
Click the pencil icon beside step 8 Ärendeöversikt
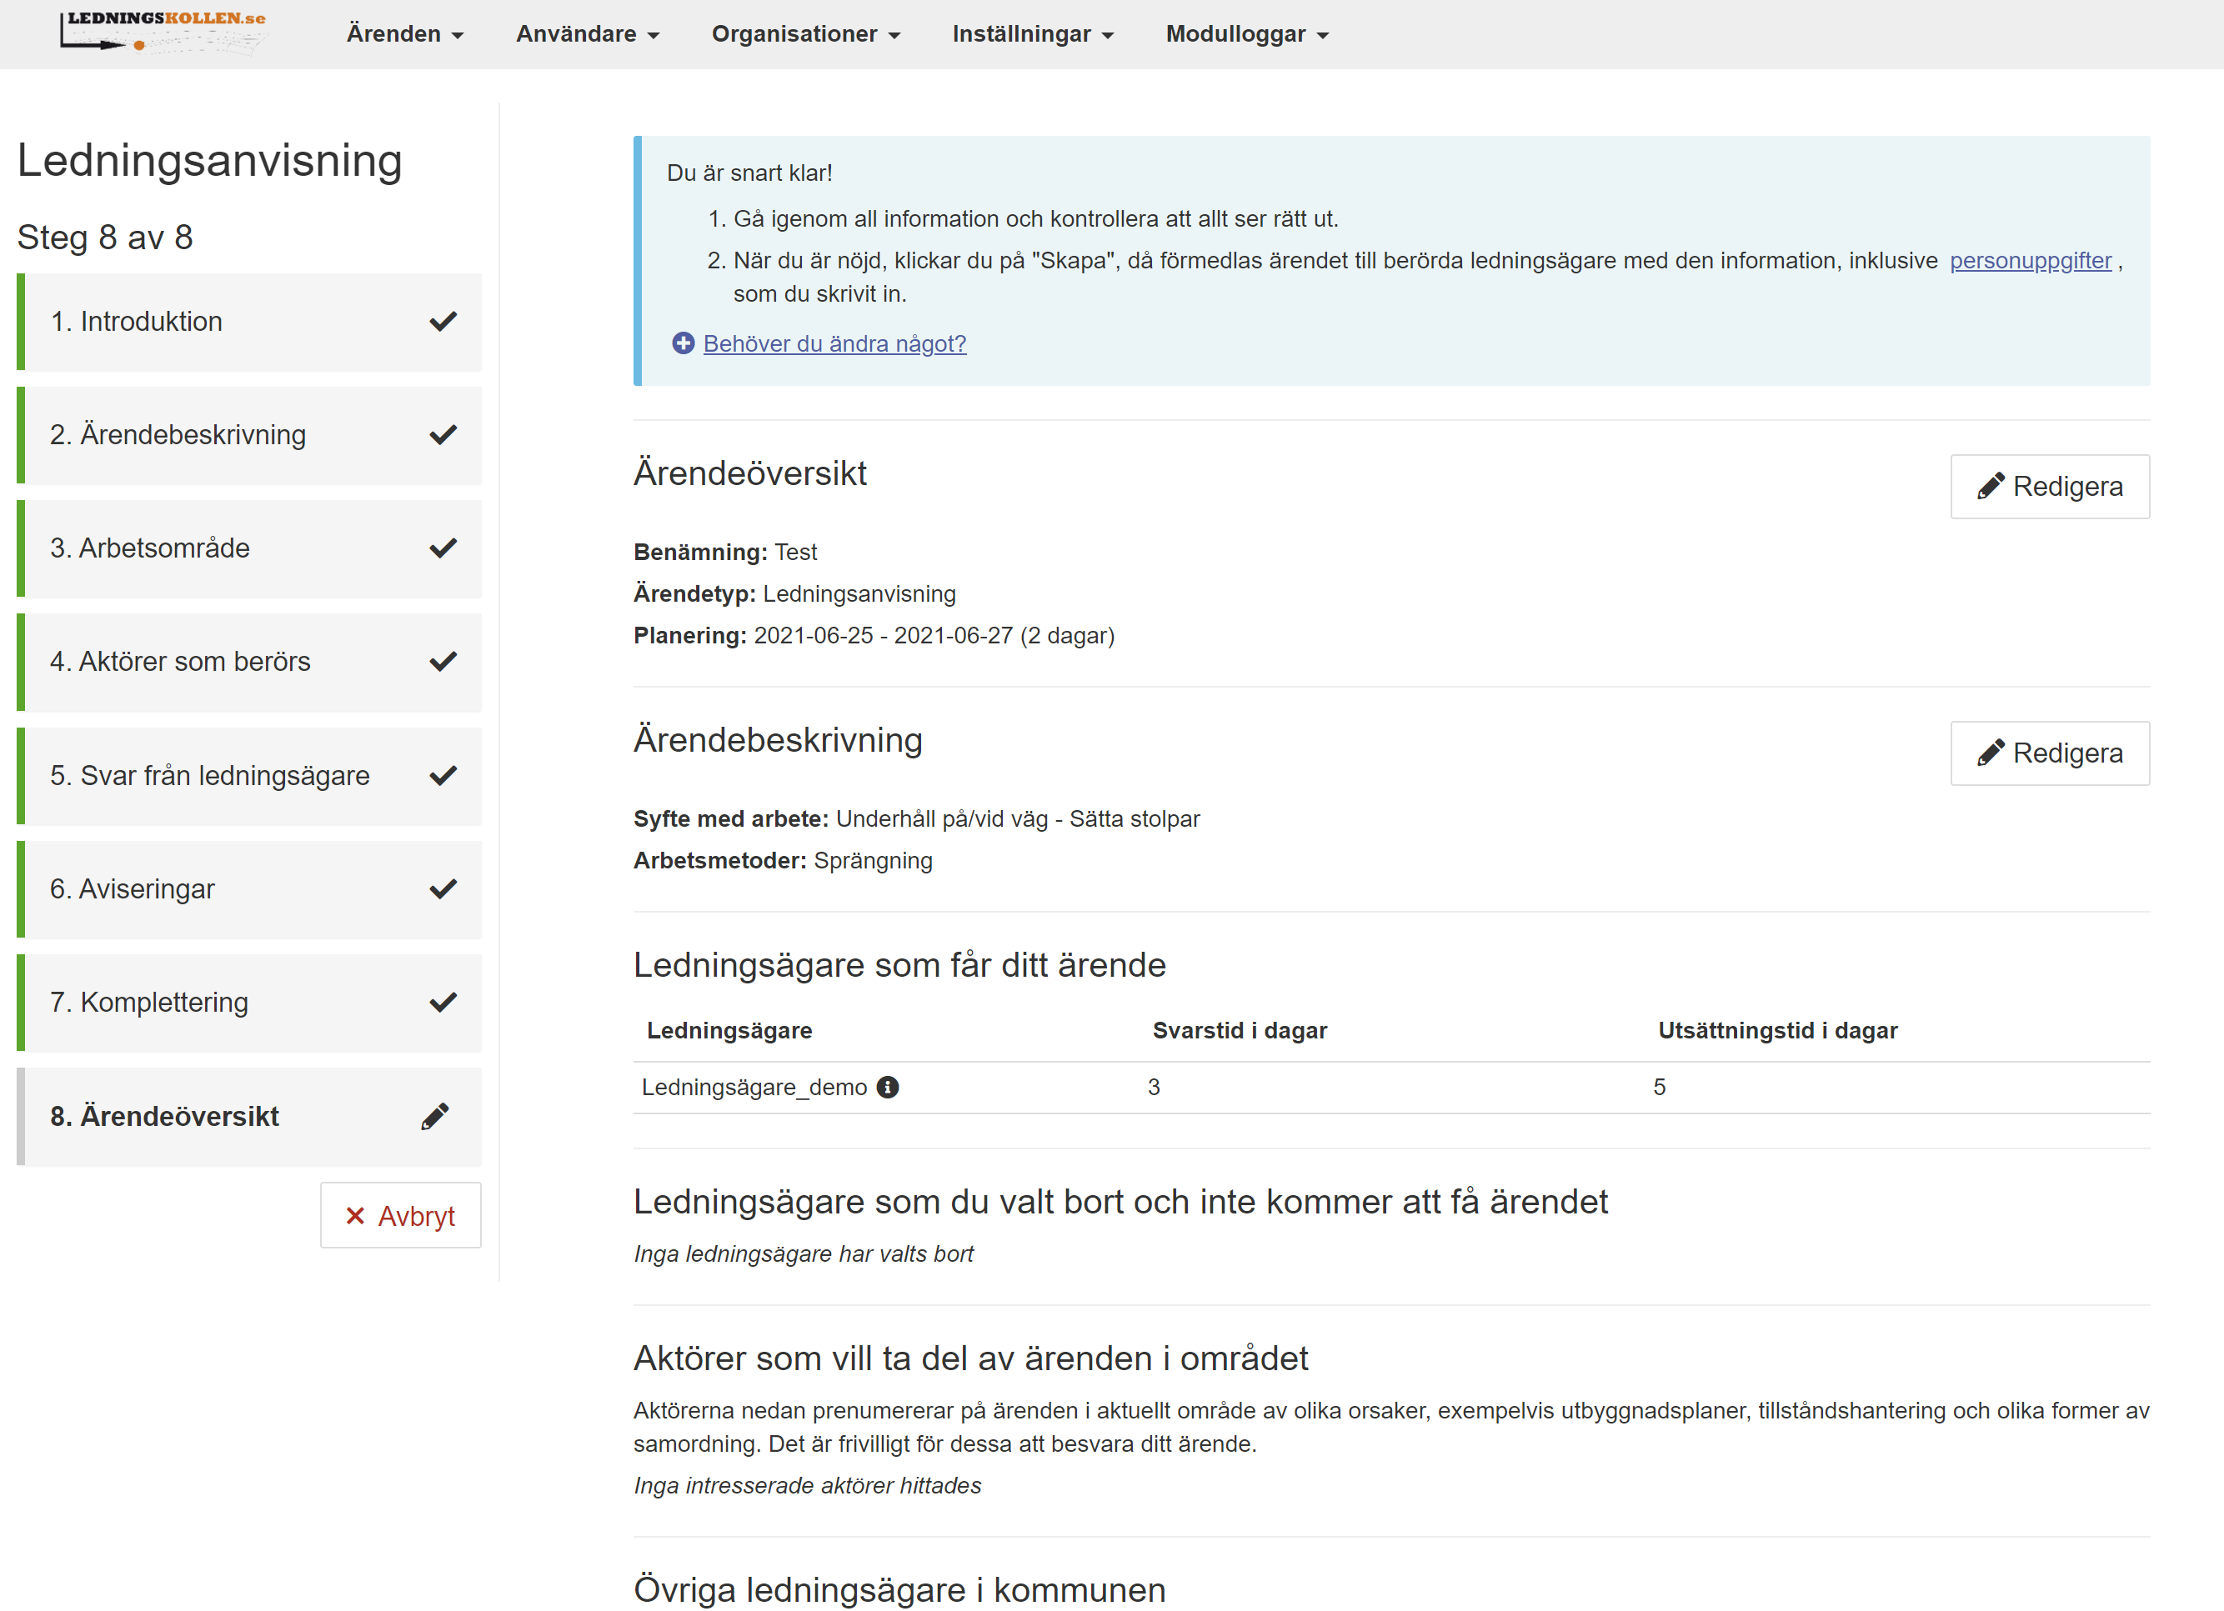(435, 1116)
